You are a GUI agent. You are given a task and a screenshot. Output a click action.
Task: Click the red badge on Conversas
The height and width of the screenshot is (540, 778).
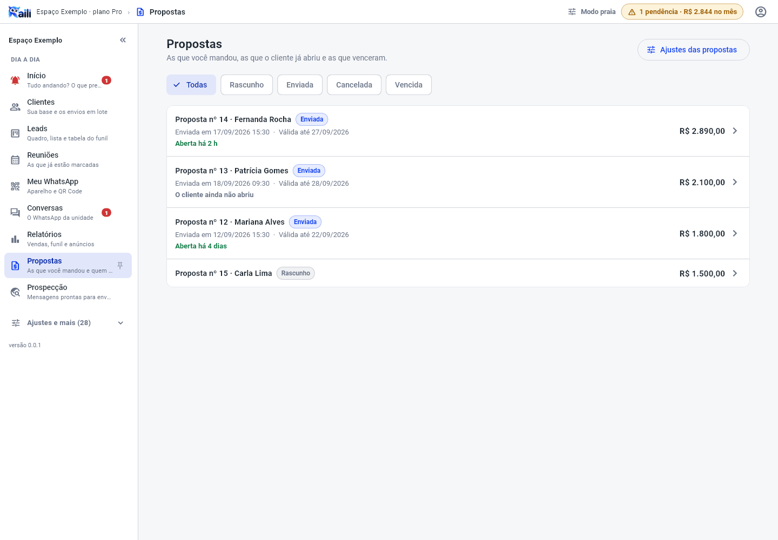click(x=106, y=213)
